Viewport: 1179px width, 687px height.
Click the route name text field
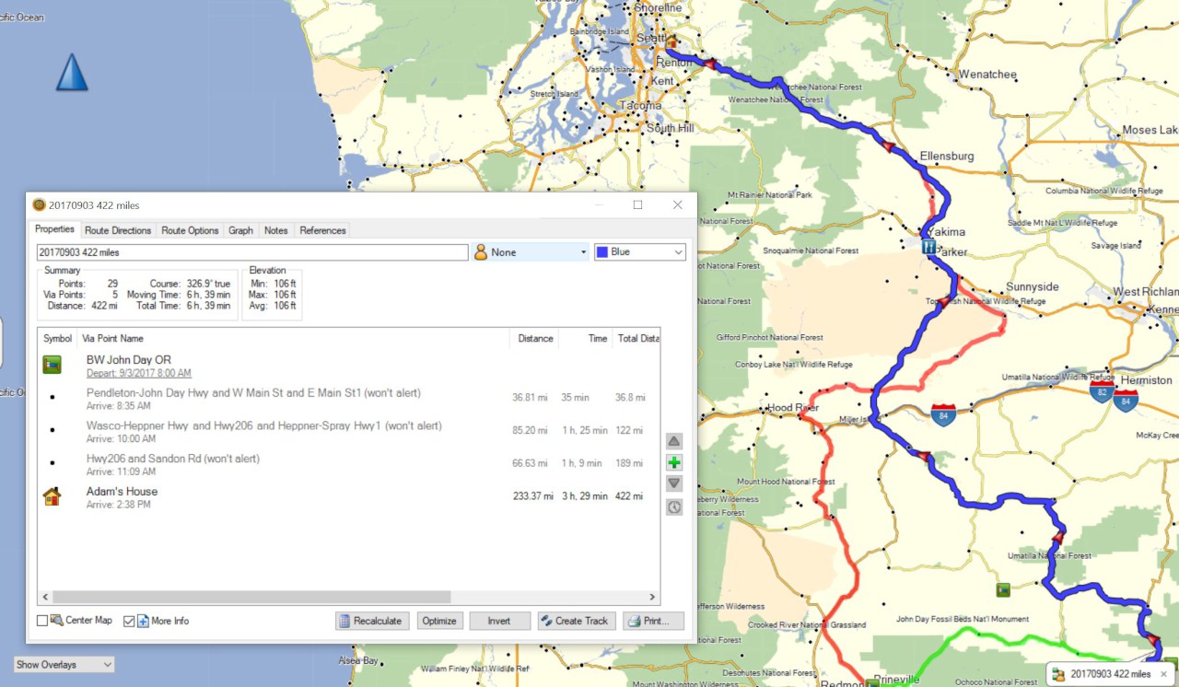coord(252,252)
